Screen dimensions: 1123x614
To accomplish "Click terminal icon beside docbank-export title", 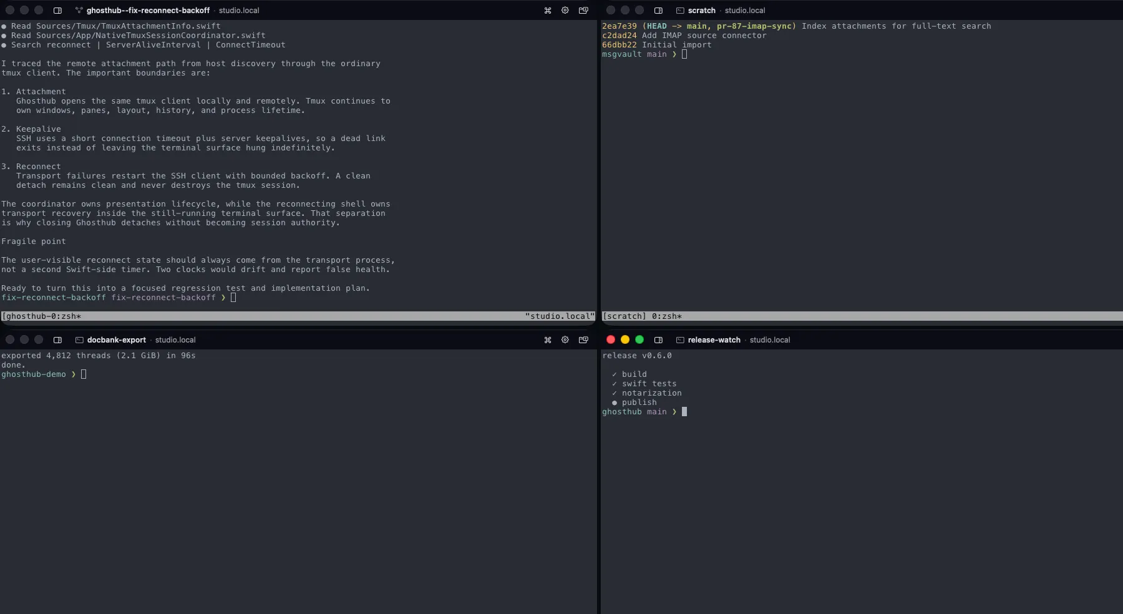I will 79,340.
